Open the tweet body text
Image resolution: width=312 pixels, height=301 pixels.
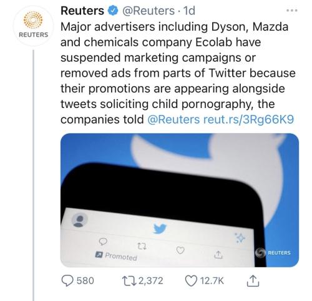pyautogui.click(x=178, y=73)
